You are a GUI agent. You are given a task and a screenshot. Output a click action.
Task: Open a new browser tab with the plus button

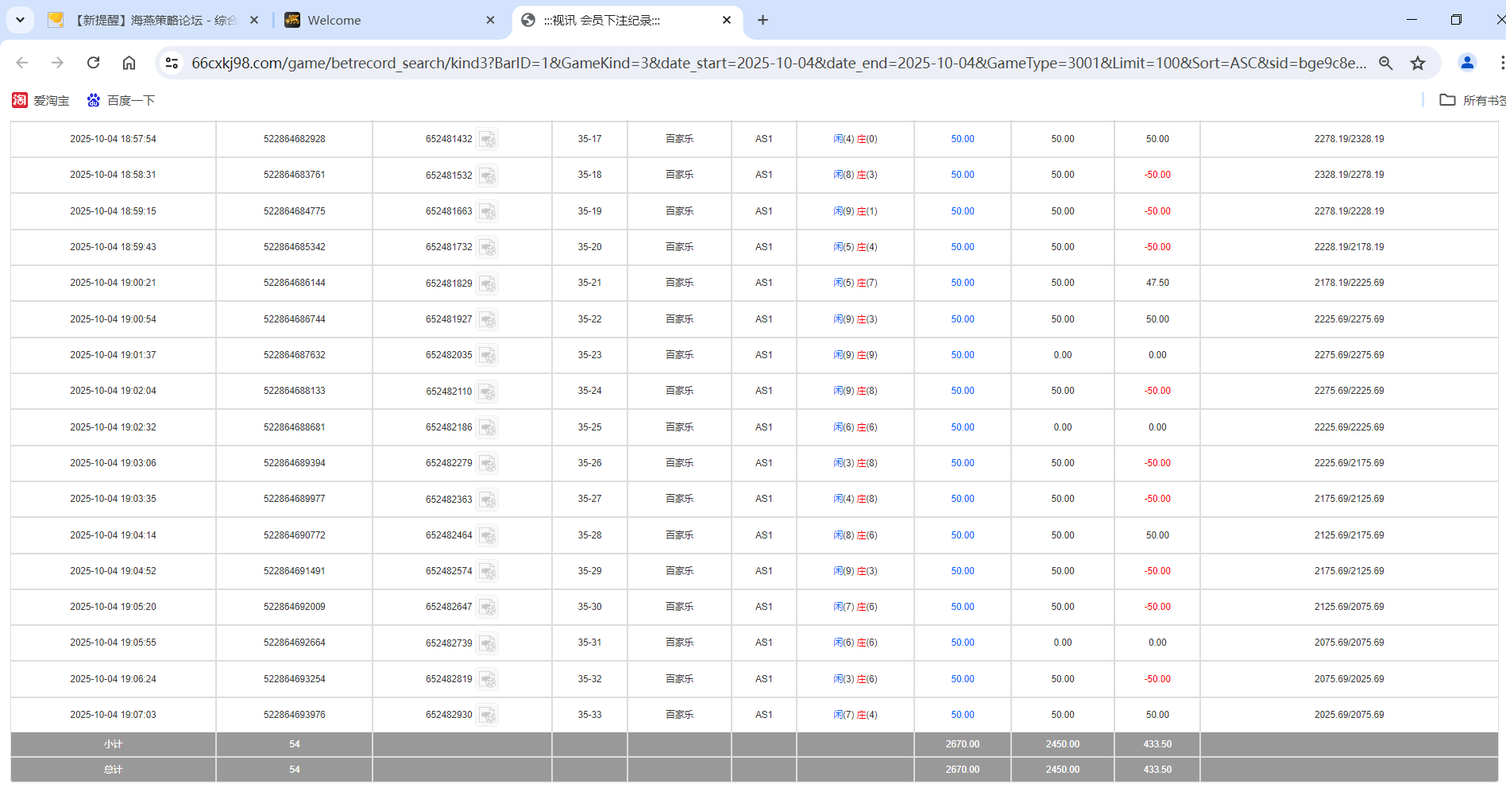(x=763, y=19)
